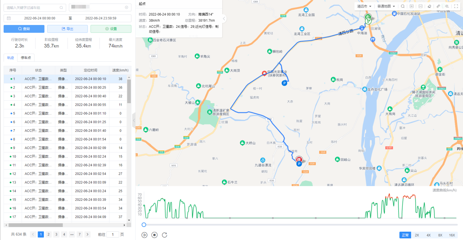
Task: Play the track playback
Action: coord(145,235)
